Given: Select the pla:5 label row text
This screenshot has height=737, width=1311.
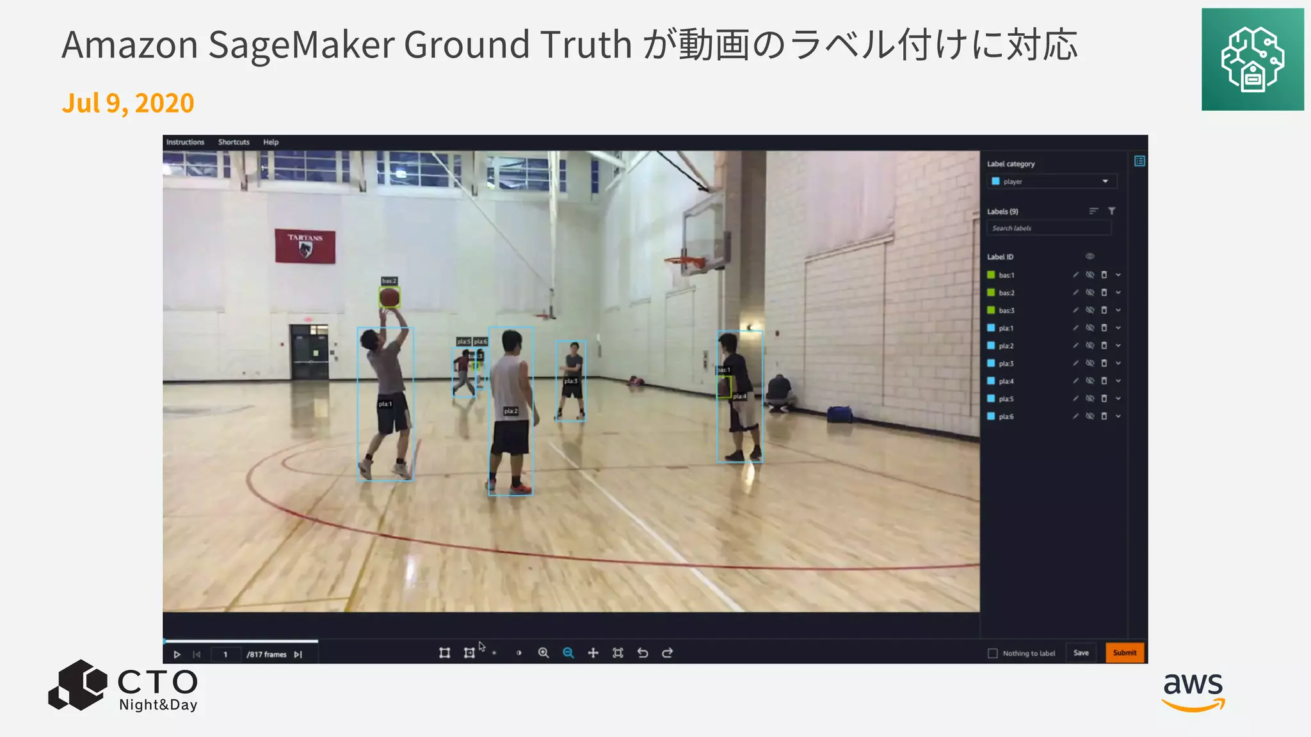Looking at the screenshot, I should pos(1006,399).
